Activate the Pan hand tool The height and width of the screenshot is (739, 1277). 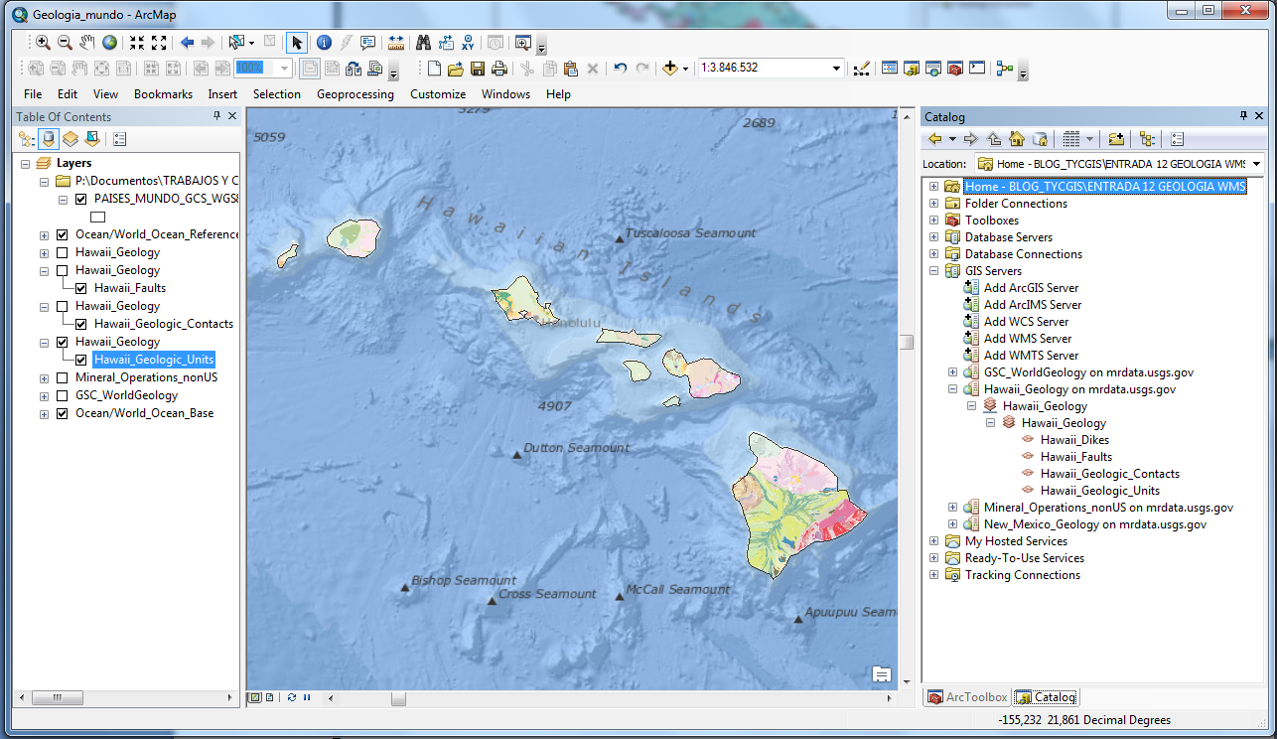(86, 43)
